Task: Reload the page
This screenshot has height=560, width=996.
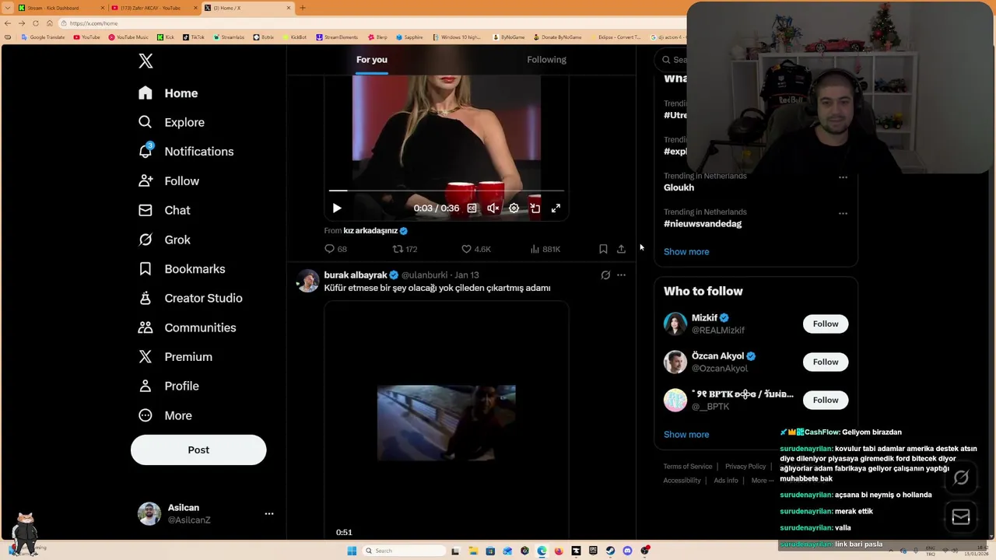Action: click(36, 23)
